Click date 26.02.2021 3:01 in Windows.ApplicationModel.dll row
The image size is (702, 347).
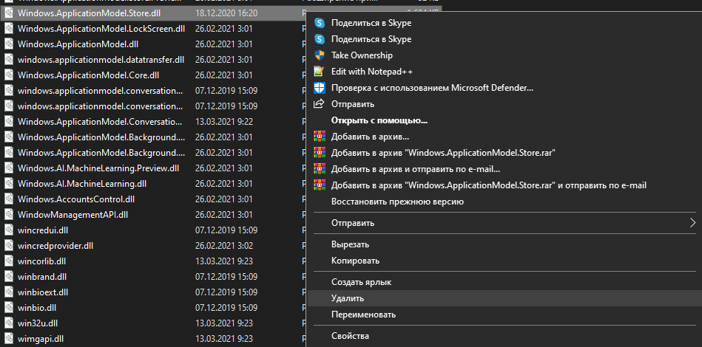pos(224,44)
